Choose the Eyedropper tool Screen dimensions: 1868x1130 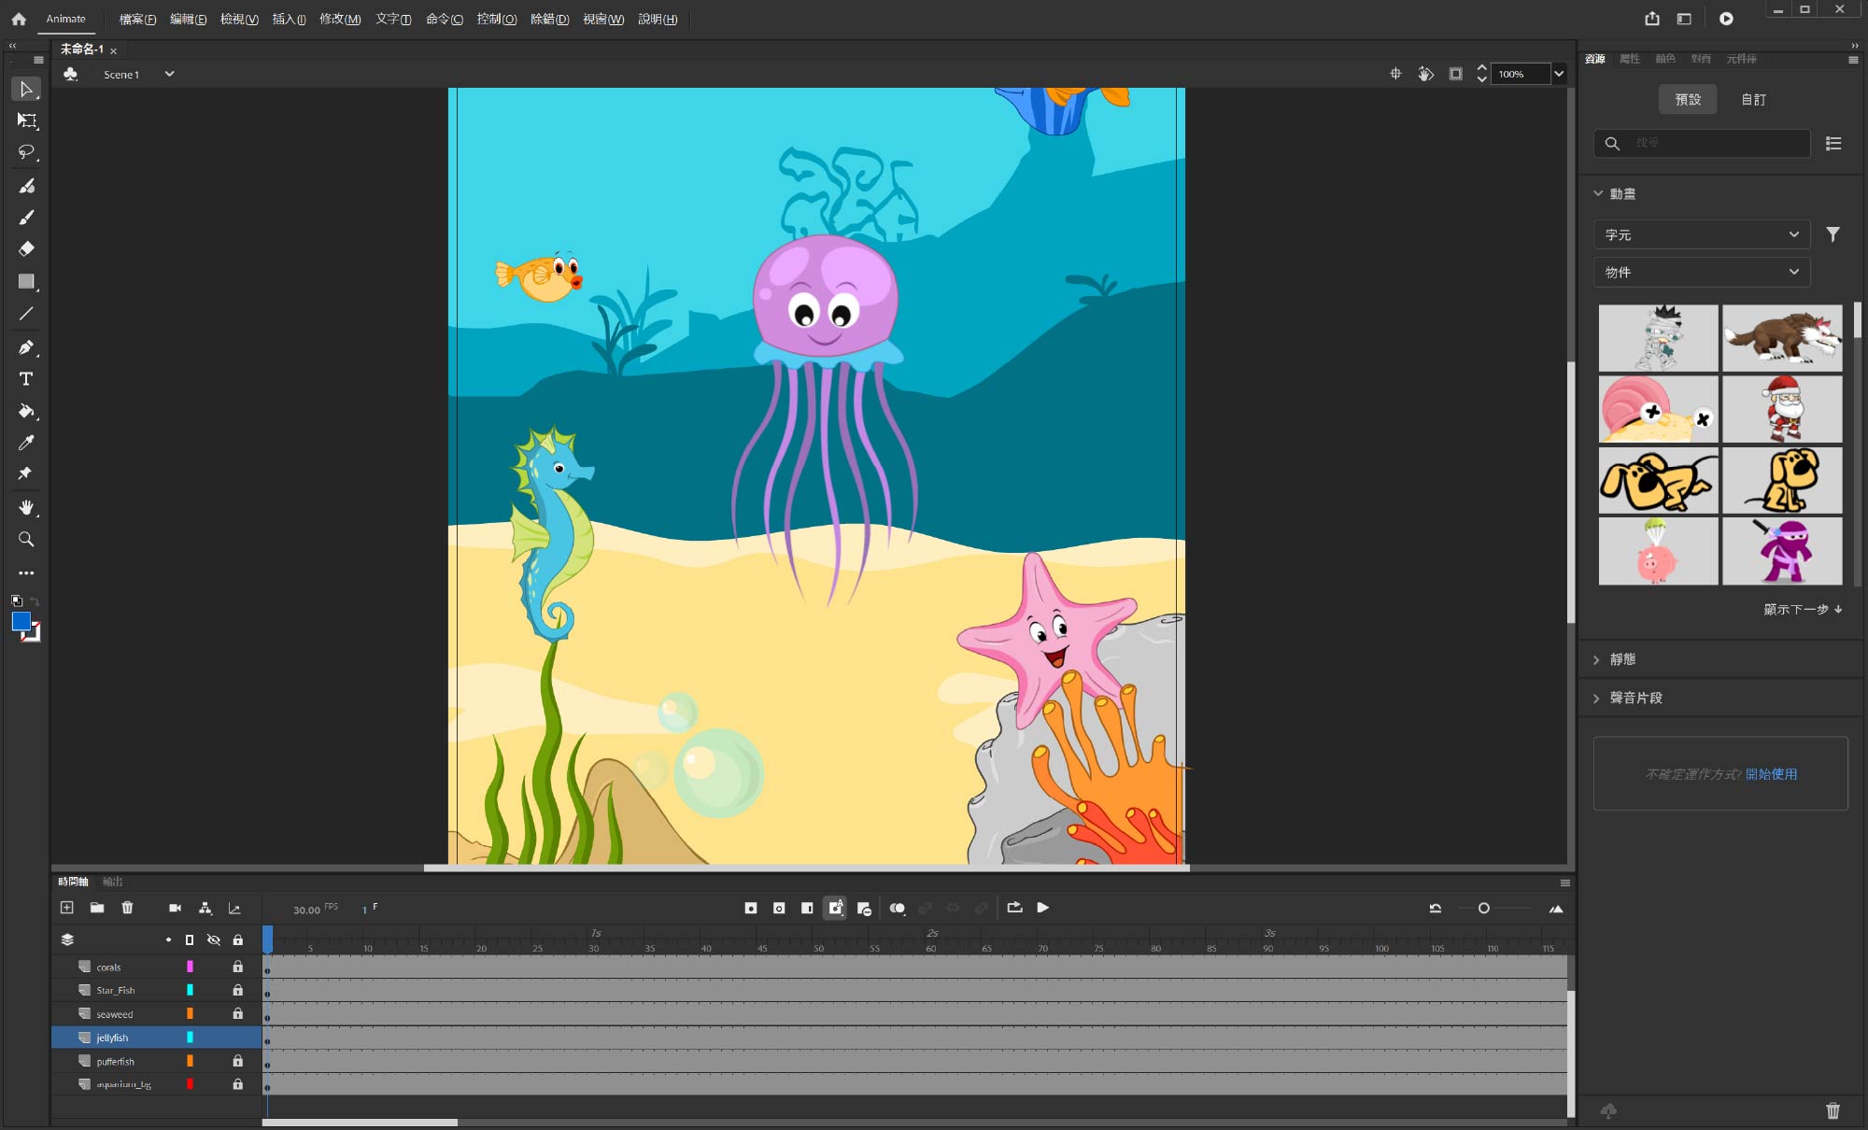(x=26, y=443)
